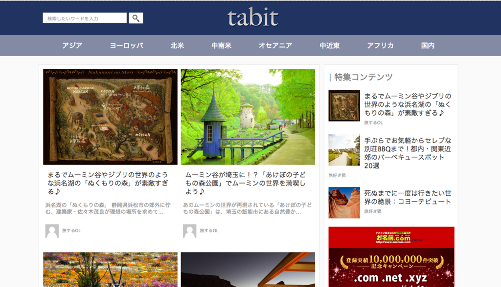Screen dimensions: 501x287
Task: Click author avatar under the ぬくもりの森 article
Action: coord(52,231)
